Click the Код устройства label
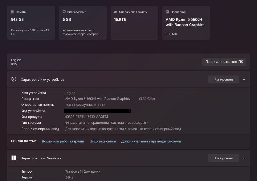 click(x=33, y=111)
